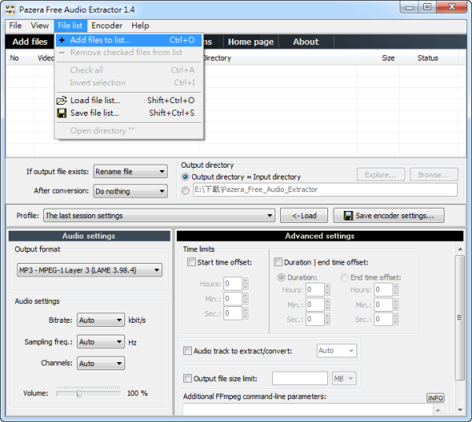The width and height of the screenshot is (472, 422).
Task: Click Additional FFmpeg parameters text field
Action: coord(308,410)
